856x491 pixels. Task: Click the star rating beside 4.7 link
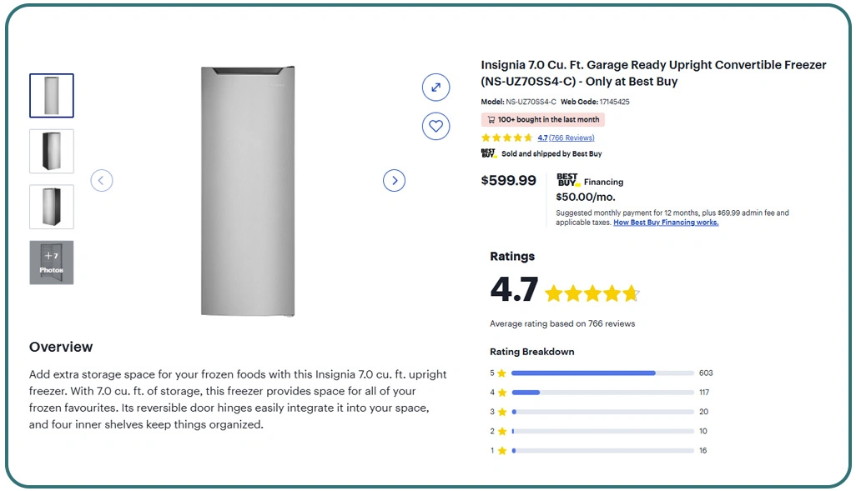[x=507, y=138]
